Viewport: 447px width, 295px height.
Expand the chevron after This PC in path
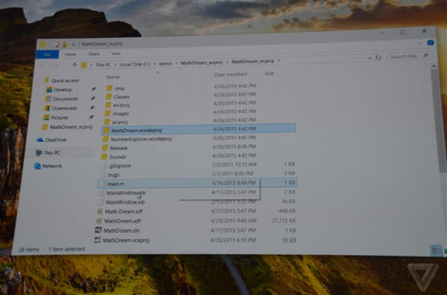[x=115, y=65]
